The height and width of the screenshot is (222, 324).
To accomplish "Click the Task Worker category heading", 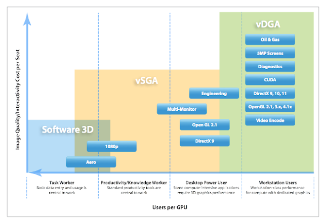I will (62, 183).
